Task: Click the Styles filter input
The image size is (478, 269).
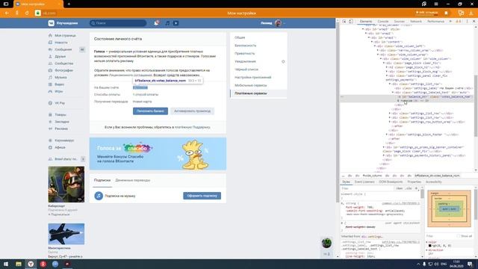Action: 367,188
